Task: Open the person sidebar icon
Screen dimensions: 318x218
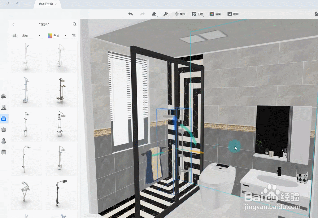Action: pyautogui.click(x=4, y=141)
